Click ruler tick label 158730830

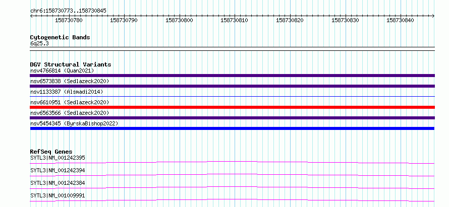345,20
